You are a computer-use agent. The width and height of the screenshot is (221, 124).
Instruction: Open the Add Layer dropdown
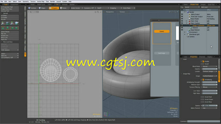(x=210, y=7)
